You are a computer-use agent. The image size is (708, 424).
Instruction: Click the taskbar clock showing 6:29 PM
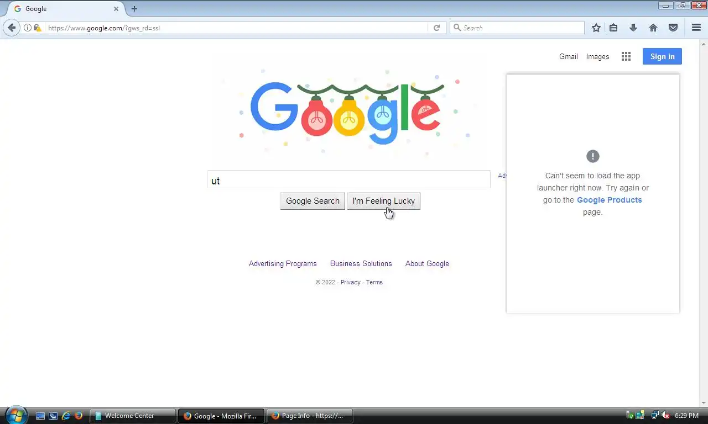tap(686, 415)
